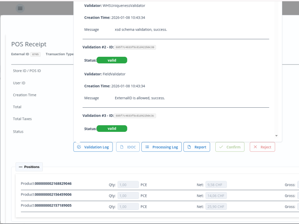The width and height of the screenshot is (299, 224).
Task: Click the valid status badge for Validation #3
Action: [112, 129]
